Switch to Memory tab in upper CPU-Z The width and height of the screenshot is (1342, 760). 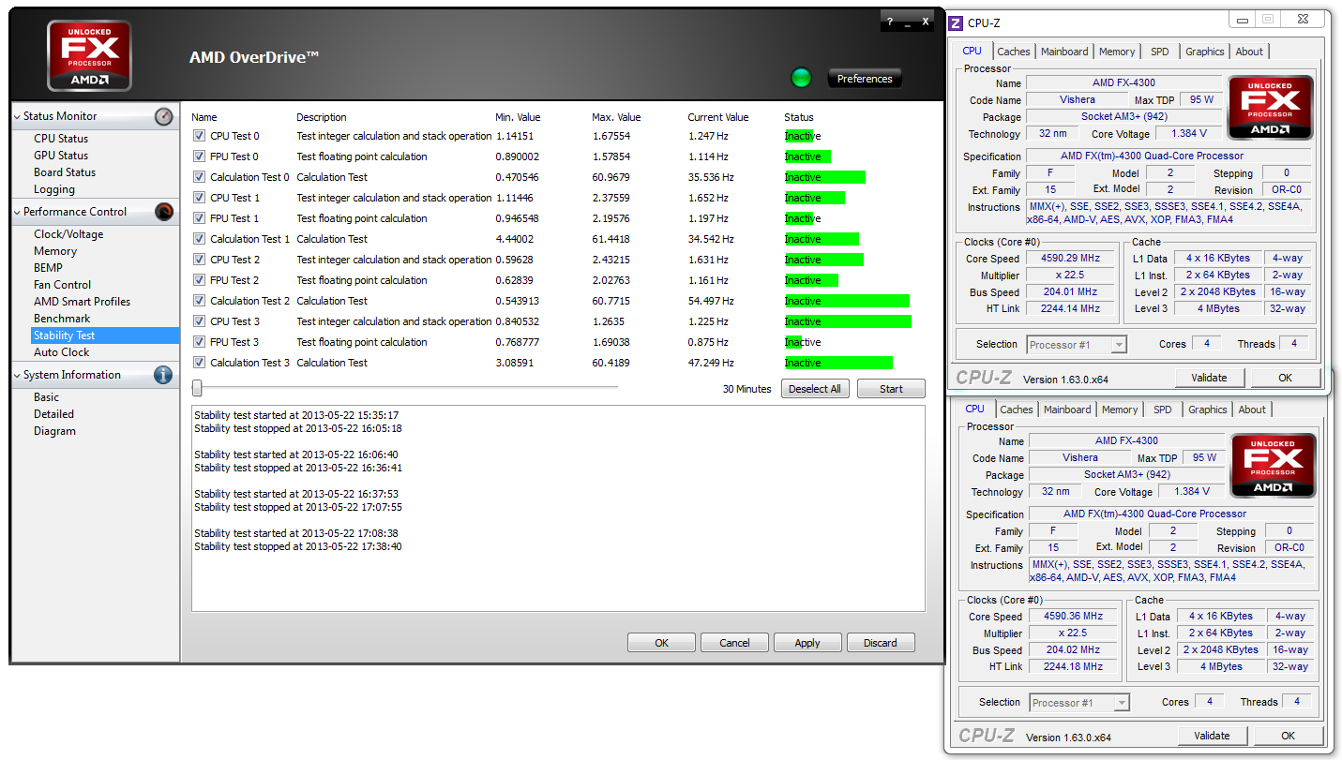click(1117, 52)
